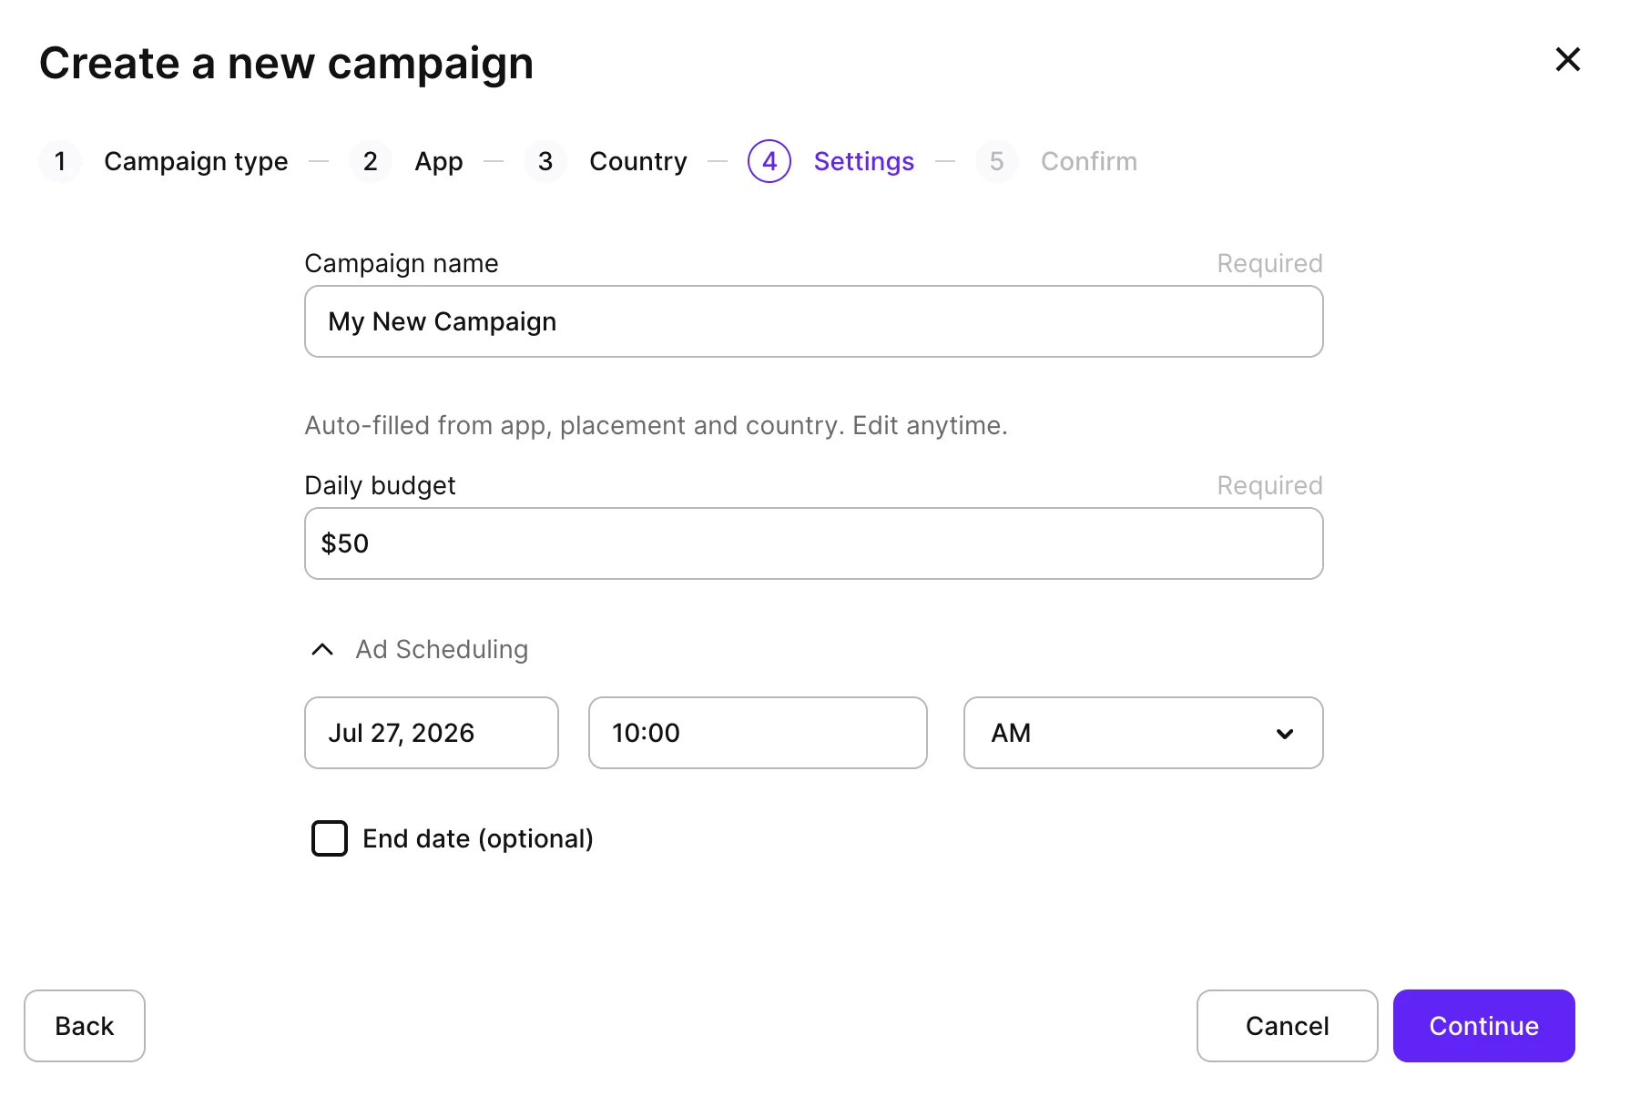This screenshot has width=1630, height=1096.
Task: Click the AM dropdown arrow icon
Action: (x=1285, y=734)
